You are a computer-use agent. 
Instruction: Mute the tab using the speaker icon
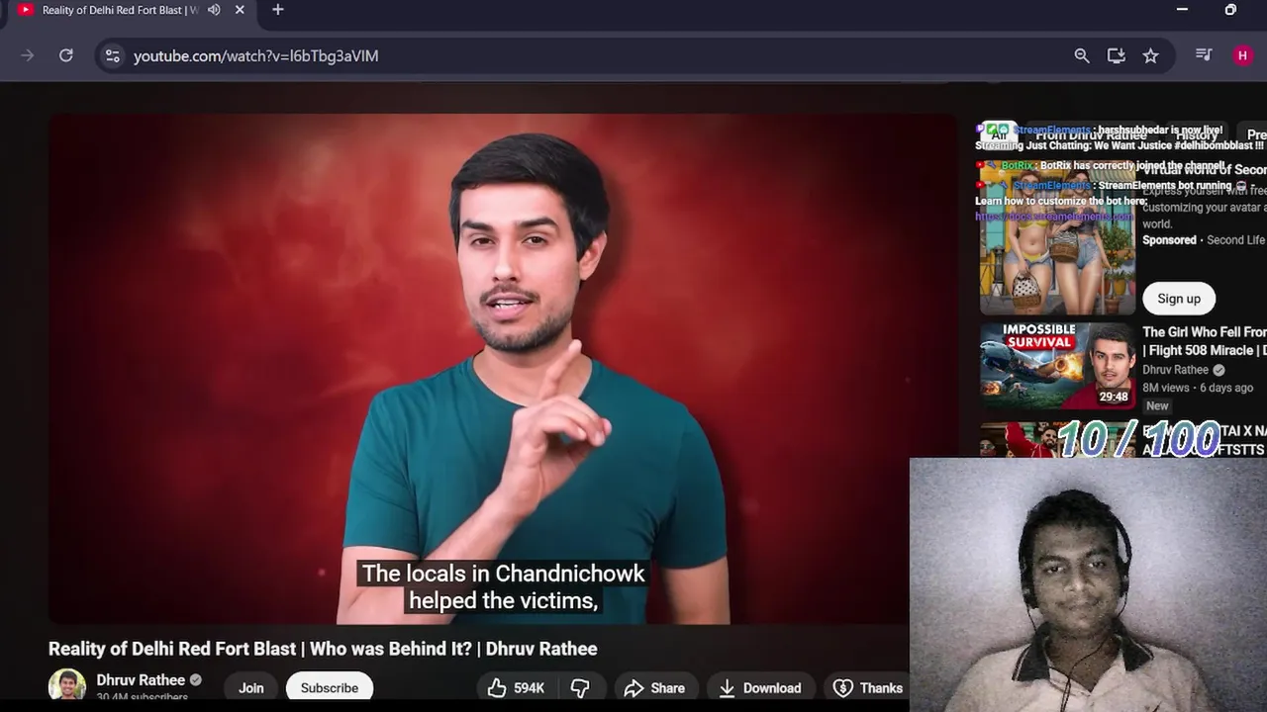point(214,10)
